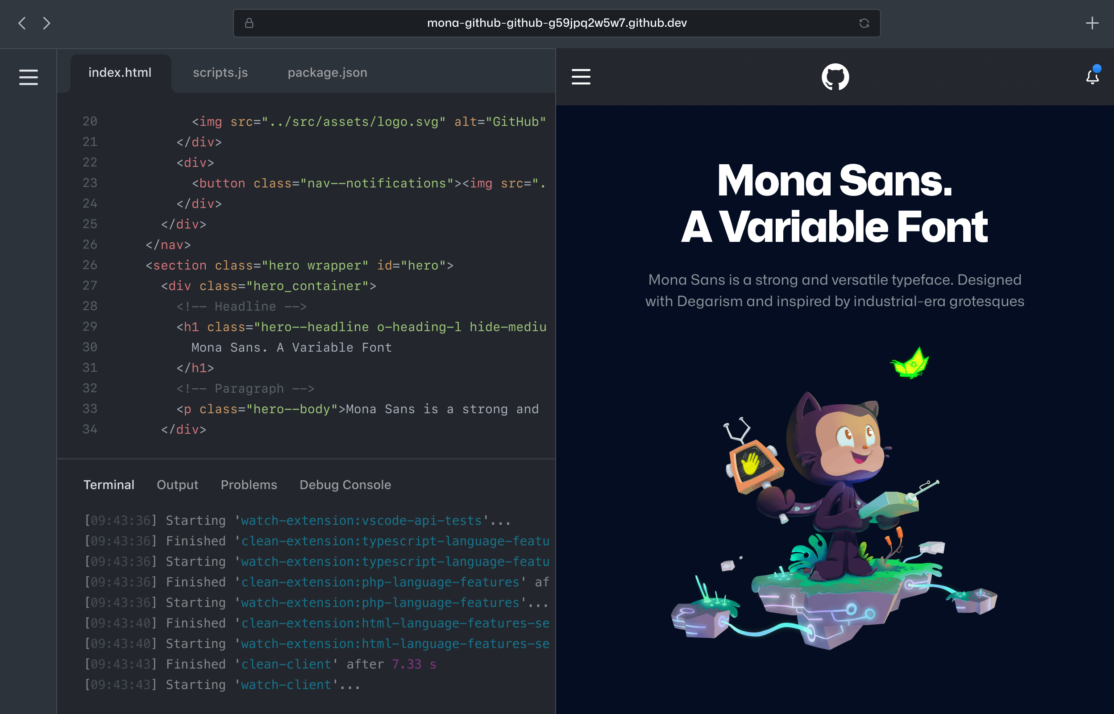Click the browser reload/refresh icon
The image size is (1114, 714).
click(x=864, y=23)
